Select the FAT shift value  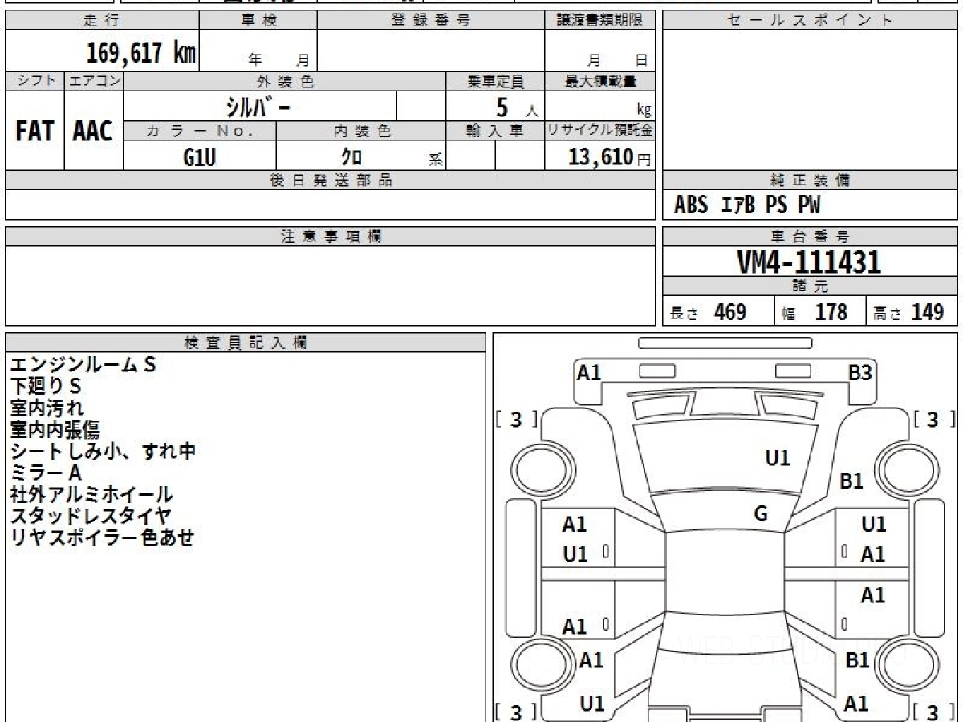35,132
